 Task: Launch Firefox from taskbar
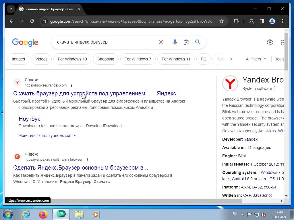point(43,214)
